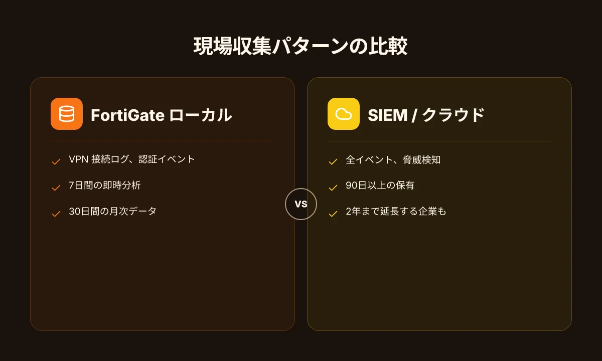602x361 pixels.
Task: Click the text 全イベント、脅威検知
Action: 393,160
